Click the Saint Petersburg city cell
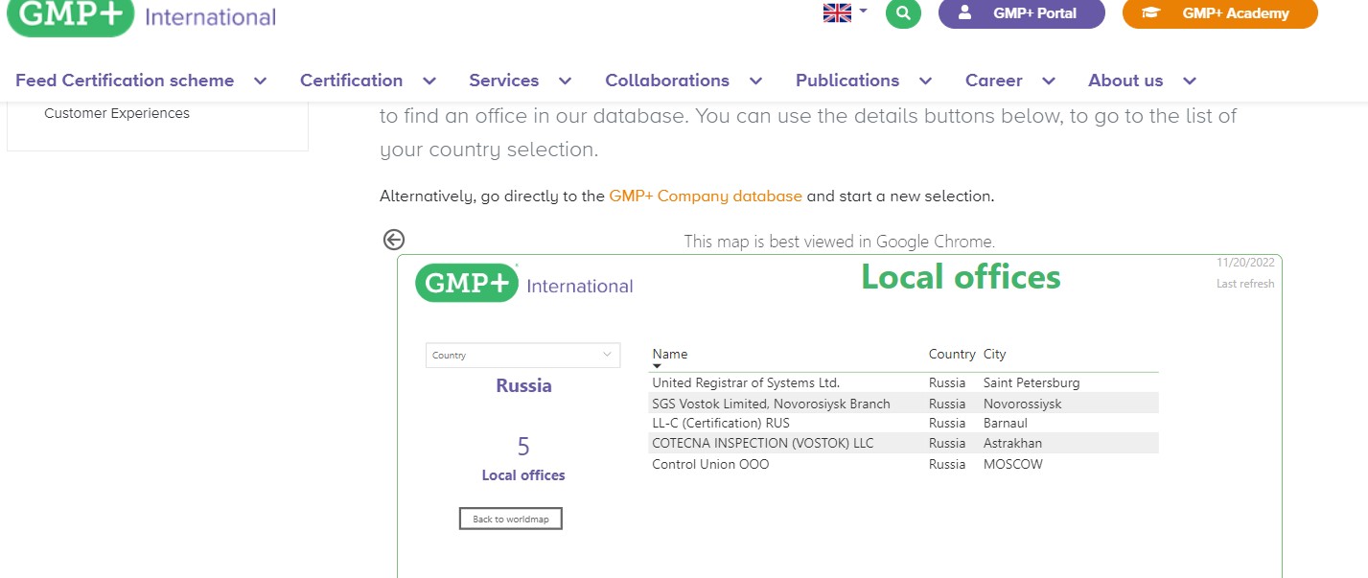The image size is (1368, 578). coord(1032,382)
